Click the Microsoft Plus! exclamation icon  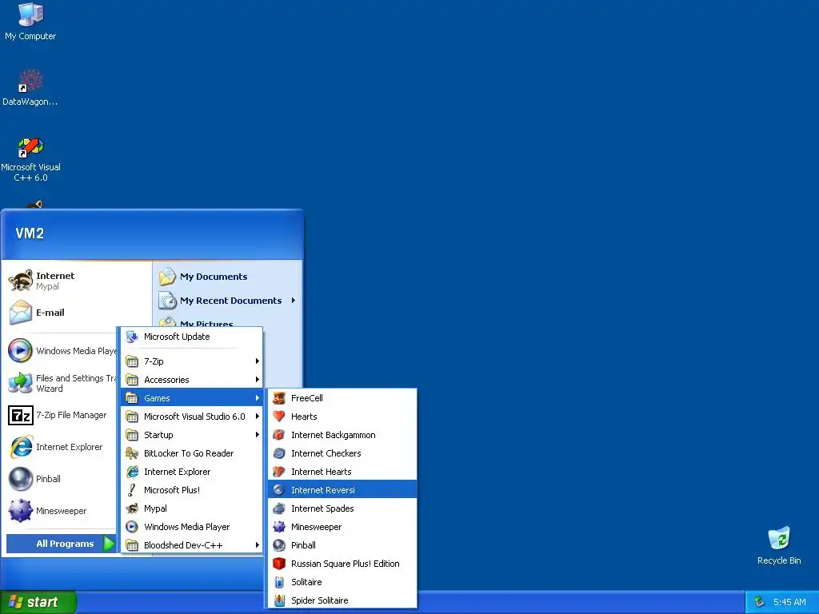click(x=132, y=490)
